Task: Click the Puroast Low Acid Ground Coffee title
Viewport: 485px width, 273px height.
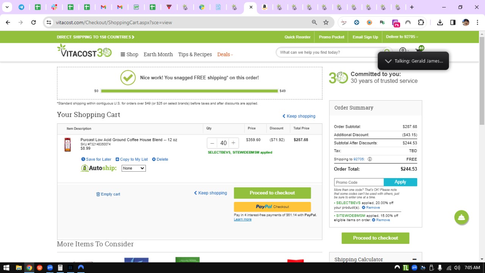Action: 129,140
